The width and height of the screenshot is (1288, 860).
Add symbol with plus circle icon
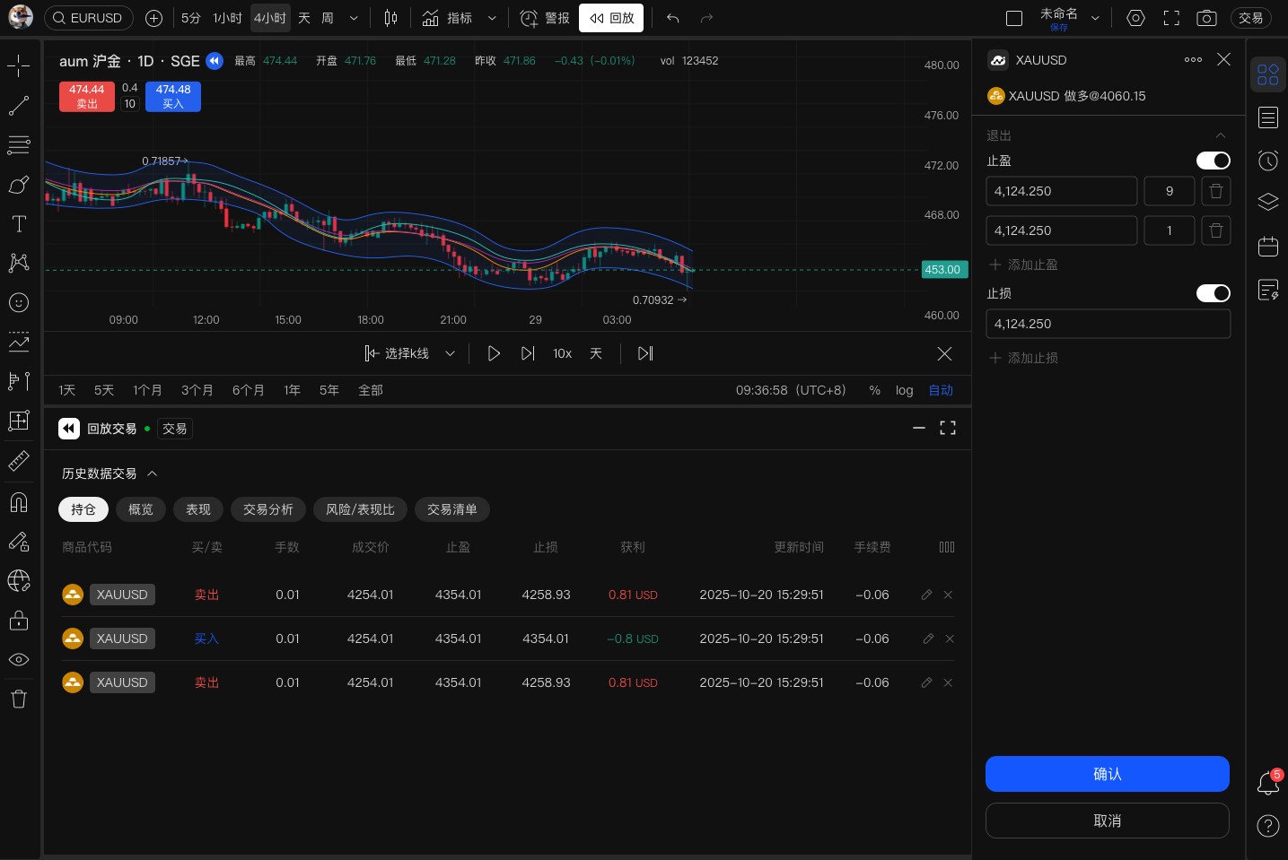[x=153, y=18]
